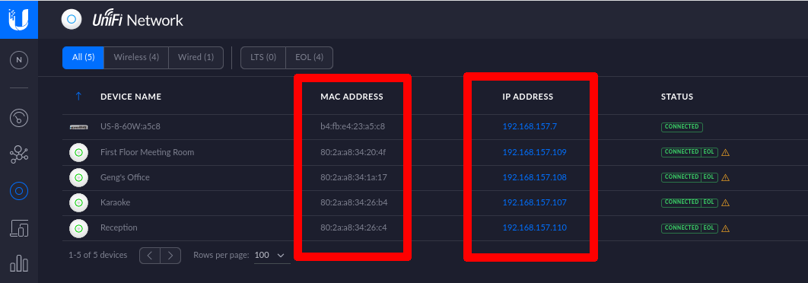Open the Dashboard gauge icon
This screenshot has height=283, width=808.
(19, 118)
